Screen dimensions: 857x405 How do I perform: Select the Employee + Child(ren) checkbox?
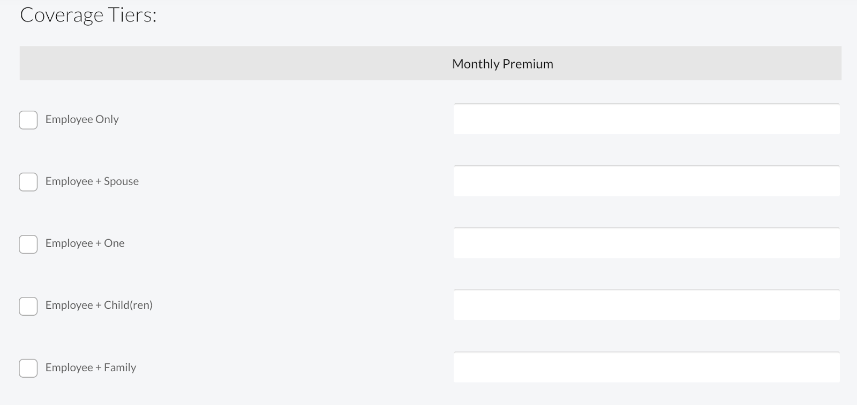tap(28, 306)
